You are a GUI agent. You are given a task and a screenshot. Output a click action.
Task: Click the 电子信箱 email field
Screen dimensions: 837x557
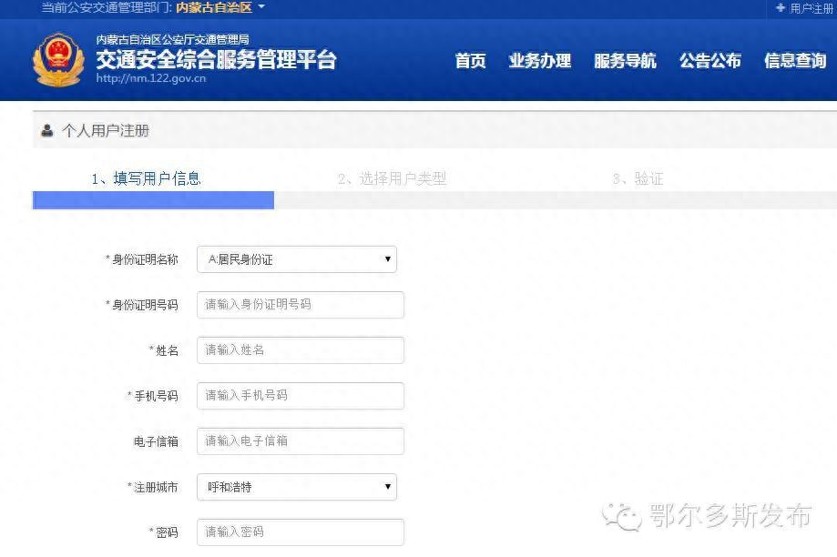tap(300, 441)
